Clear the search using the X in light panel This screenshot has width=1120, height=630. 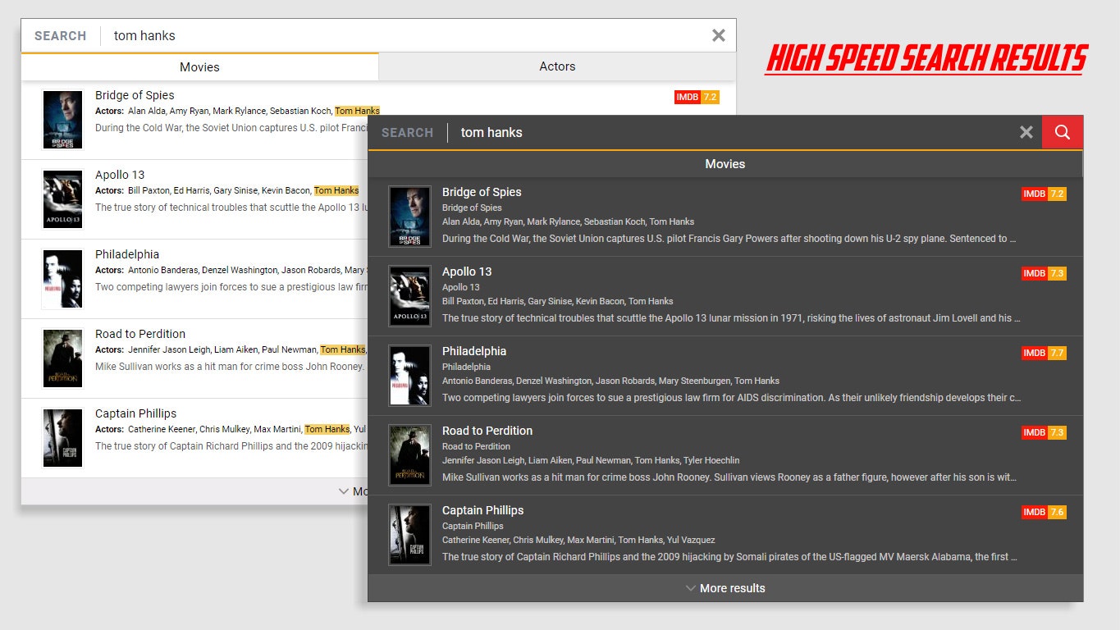(719, 35)
